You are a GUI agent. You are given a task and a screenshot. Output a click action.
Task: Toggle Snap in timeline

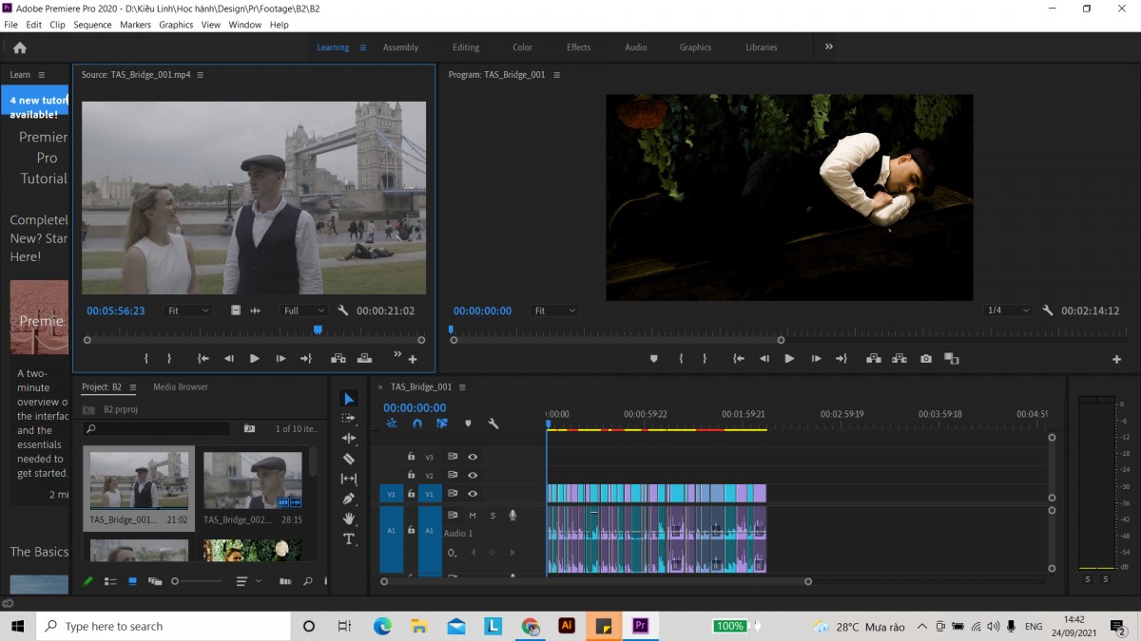click(416, 424)
